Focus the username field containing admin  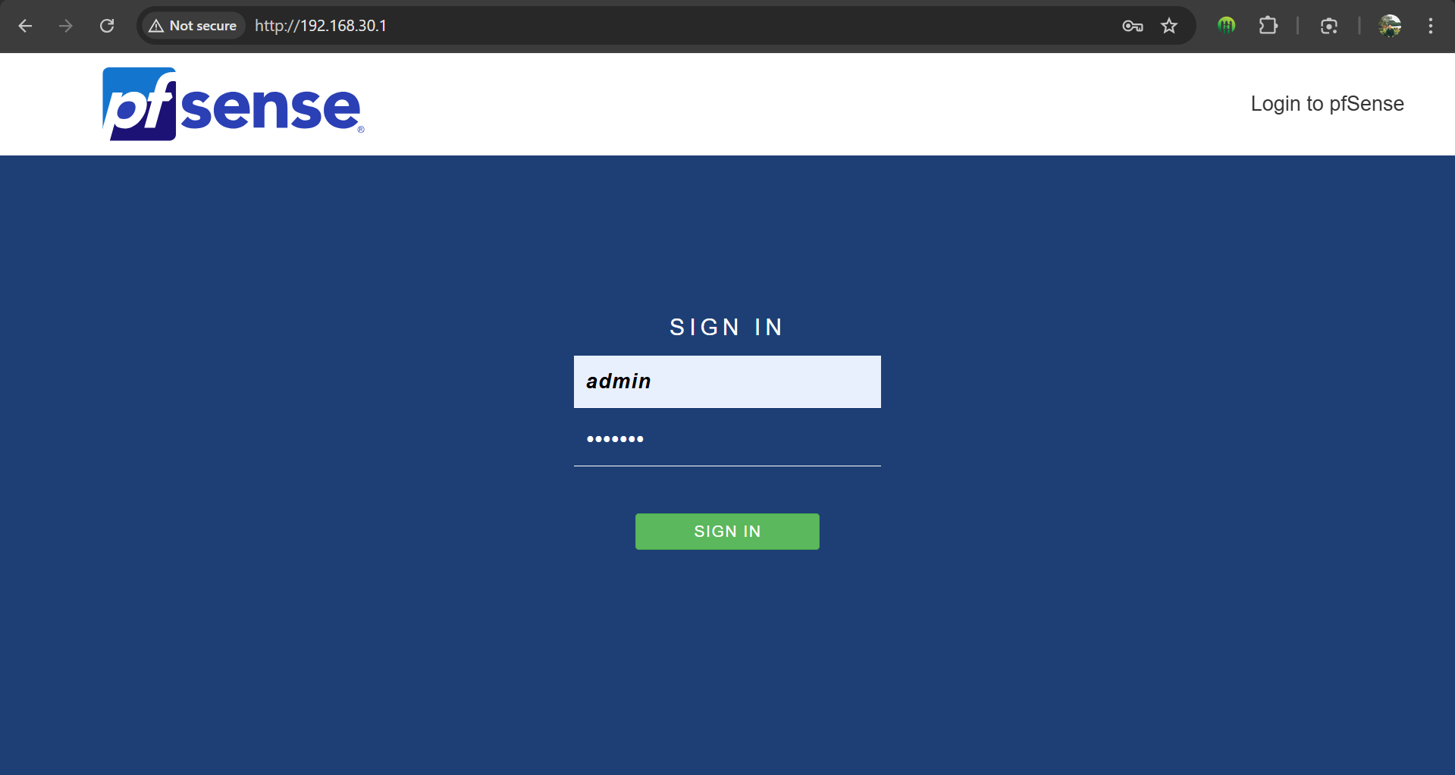[726, 381]
